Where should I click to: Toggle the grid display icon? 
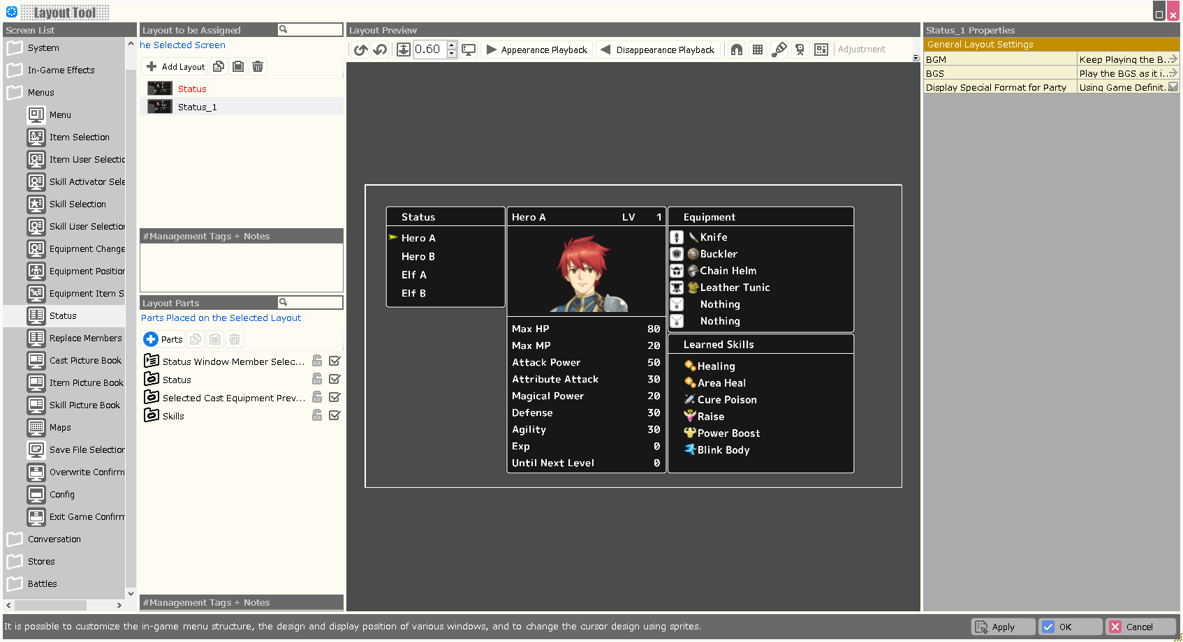coord(758,50)
